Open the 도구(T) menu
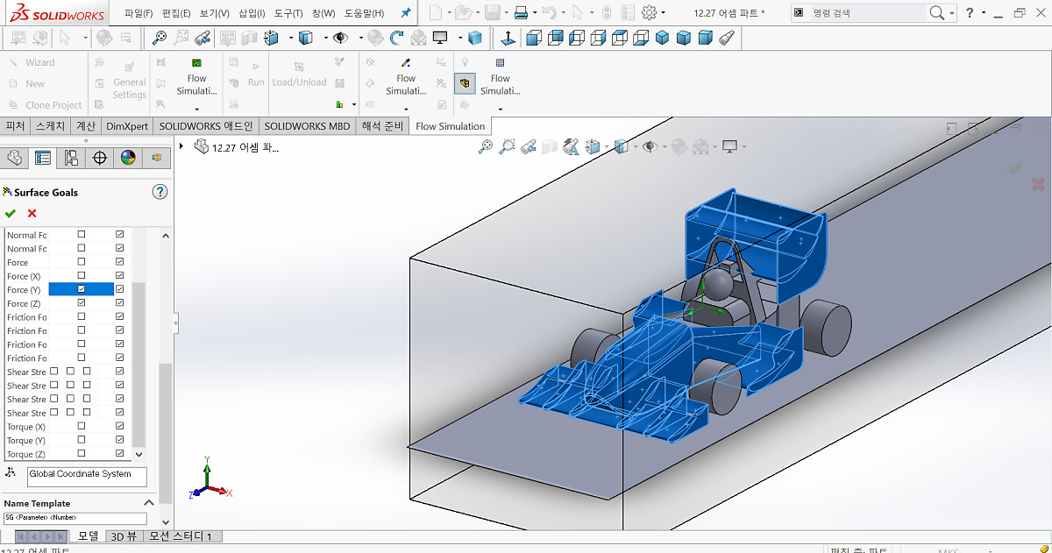The height and width of the screenshot is (553, 1052). 288,13
